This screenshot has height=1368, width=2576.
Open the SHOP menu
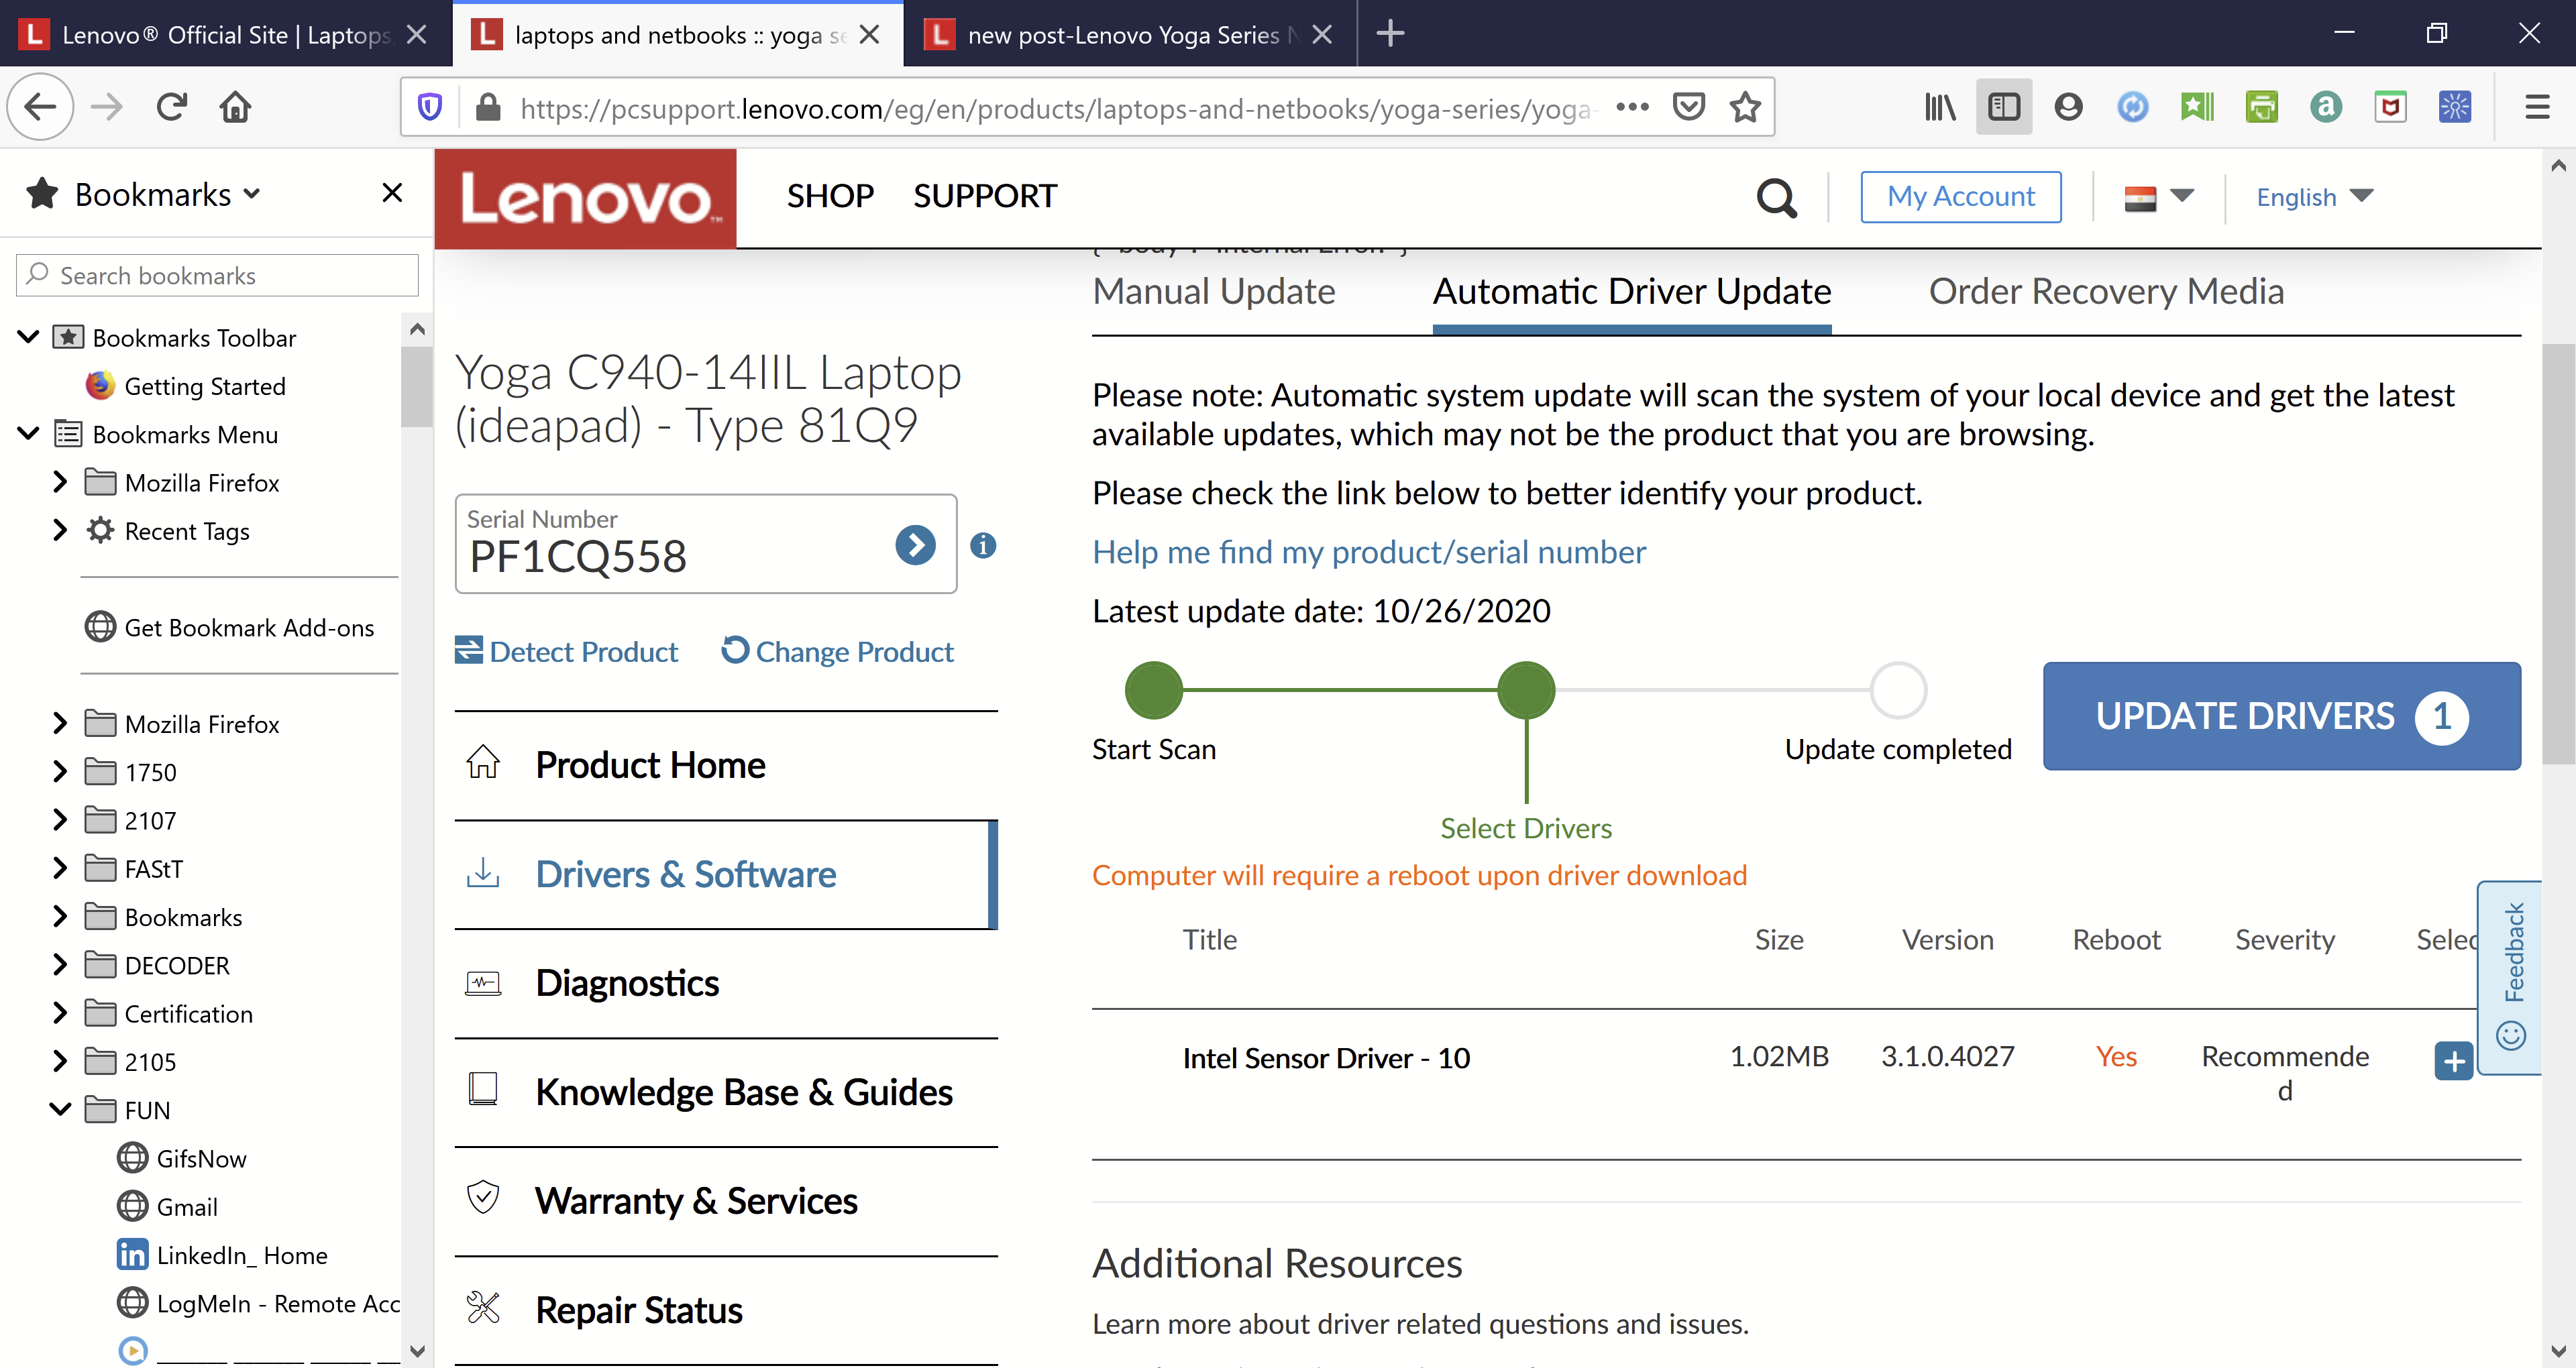pos(830,196)
